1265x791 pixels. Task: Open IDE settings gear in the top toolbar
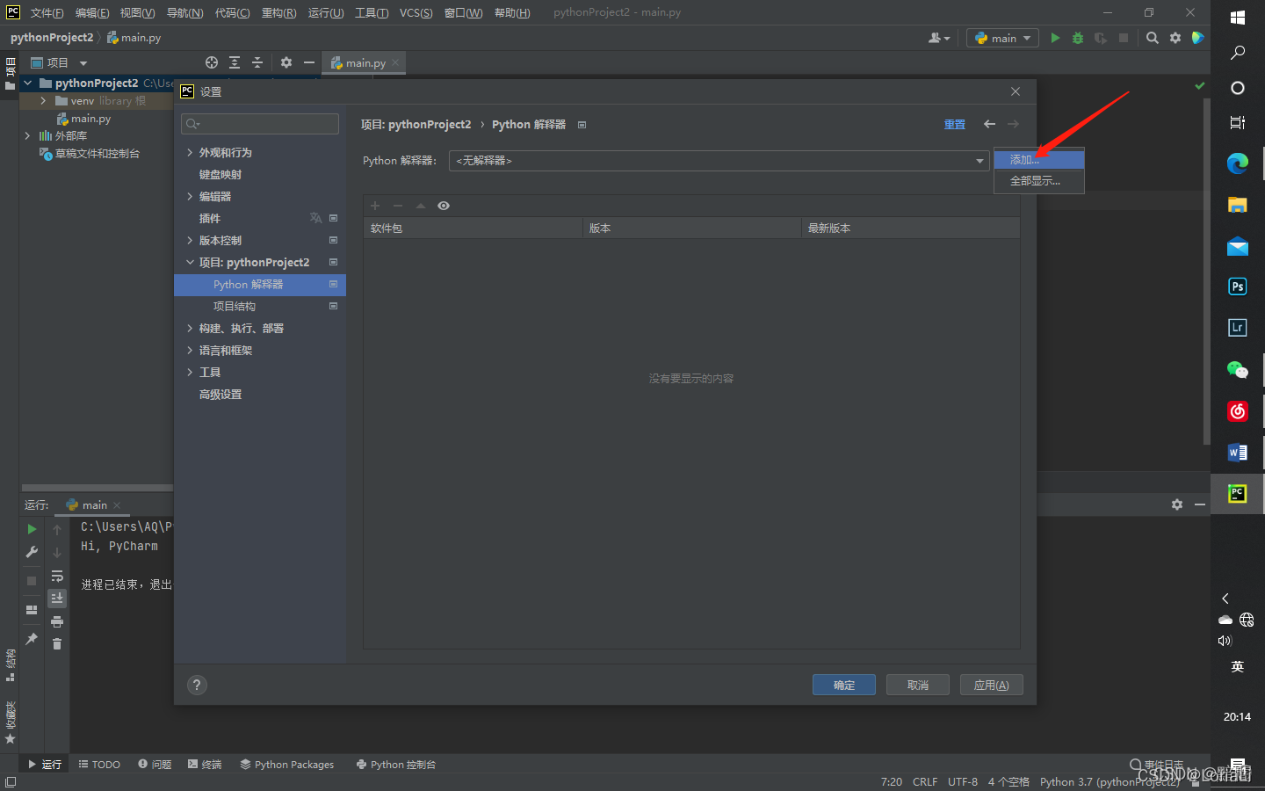point(1175,38)
